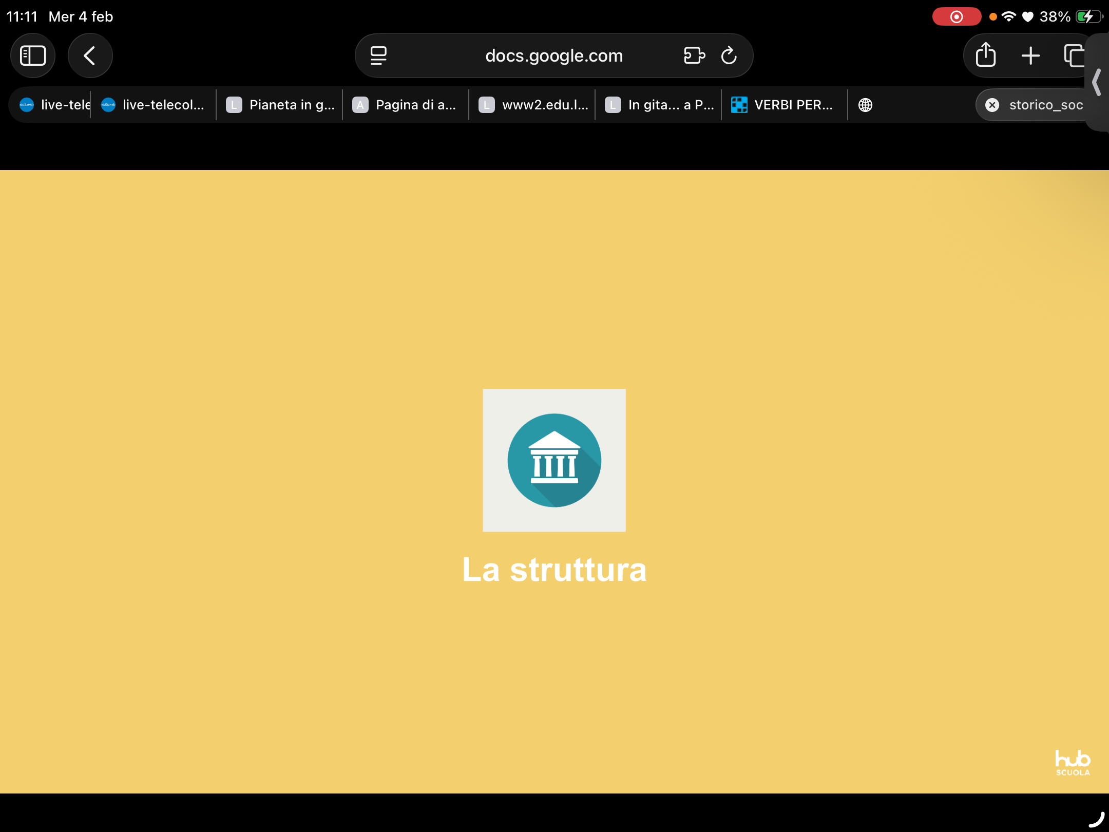Click the extensions puzzle icon
The width and height of the screenshot is (1109, 832).
coord(694,55)
